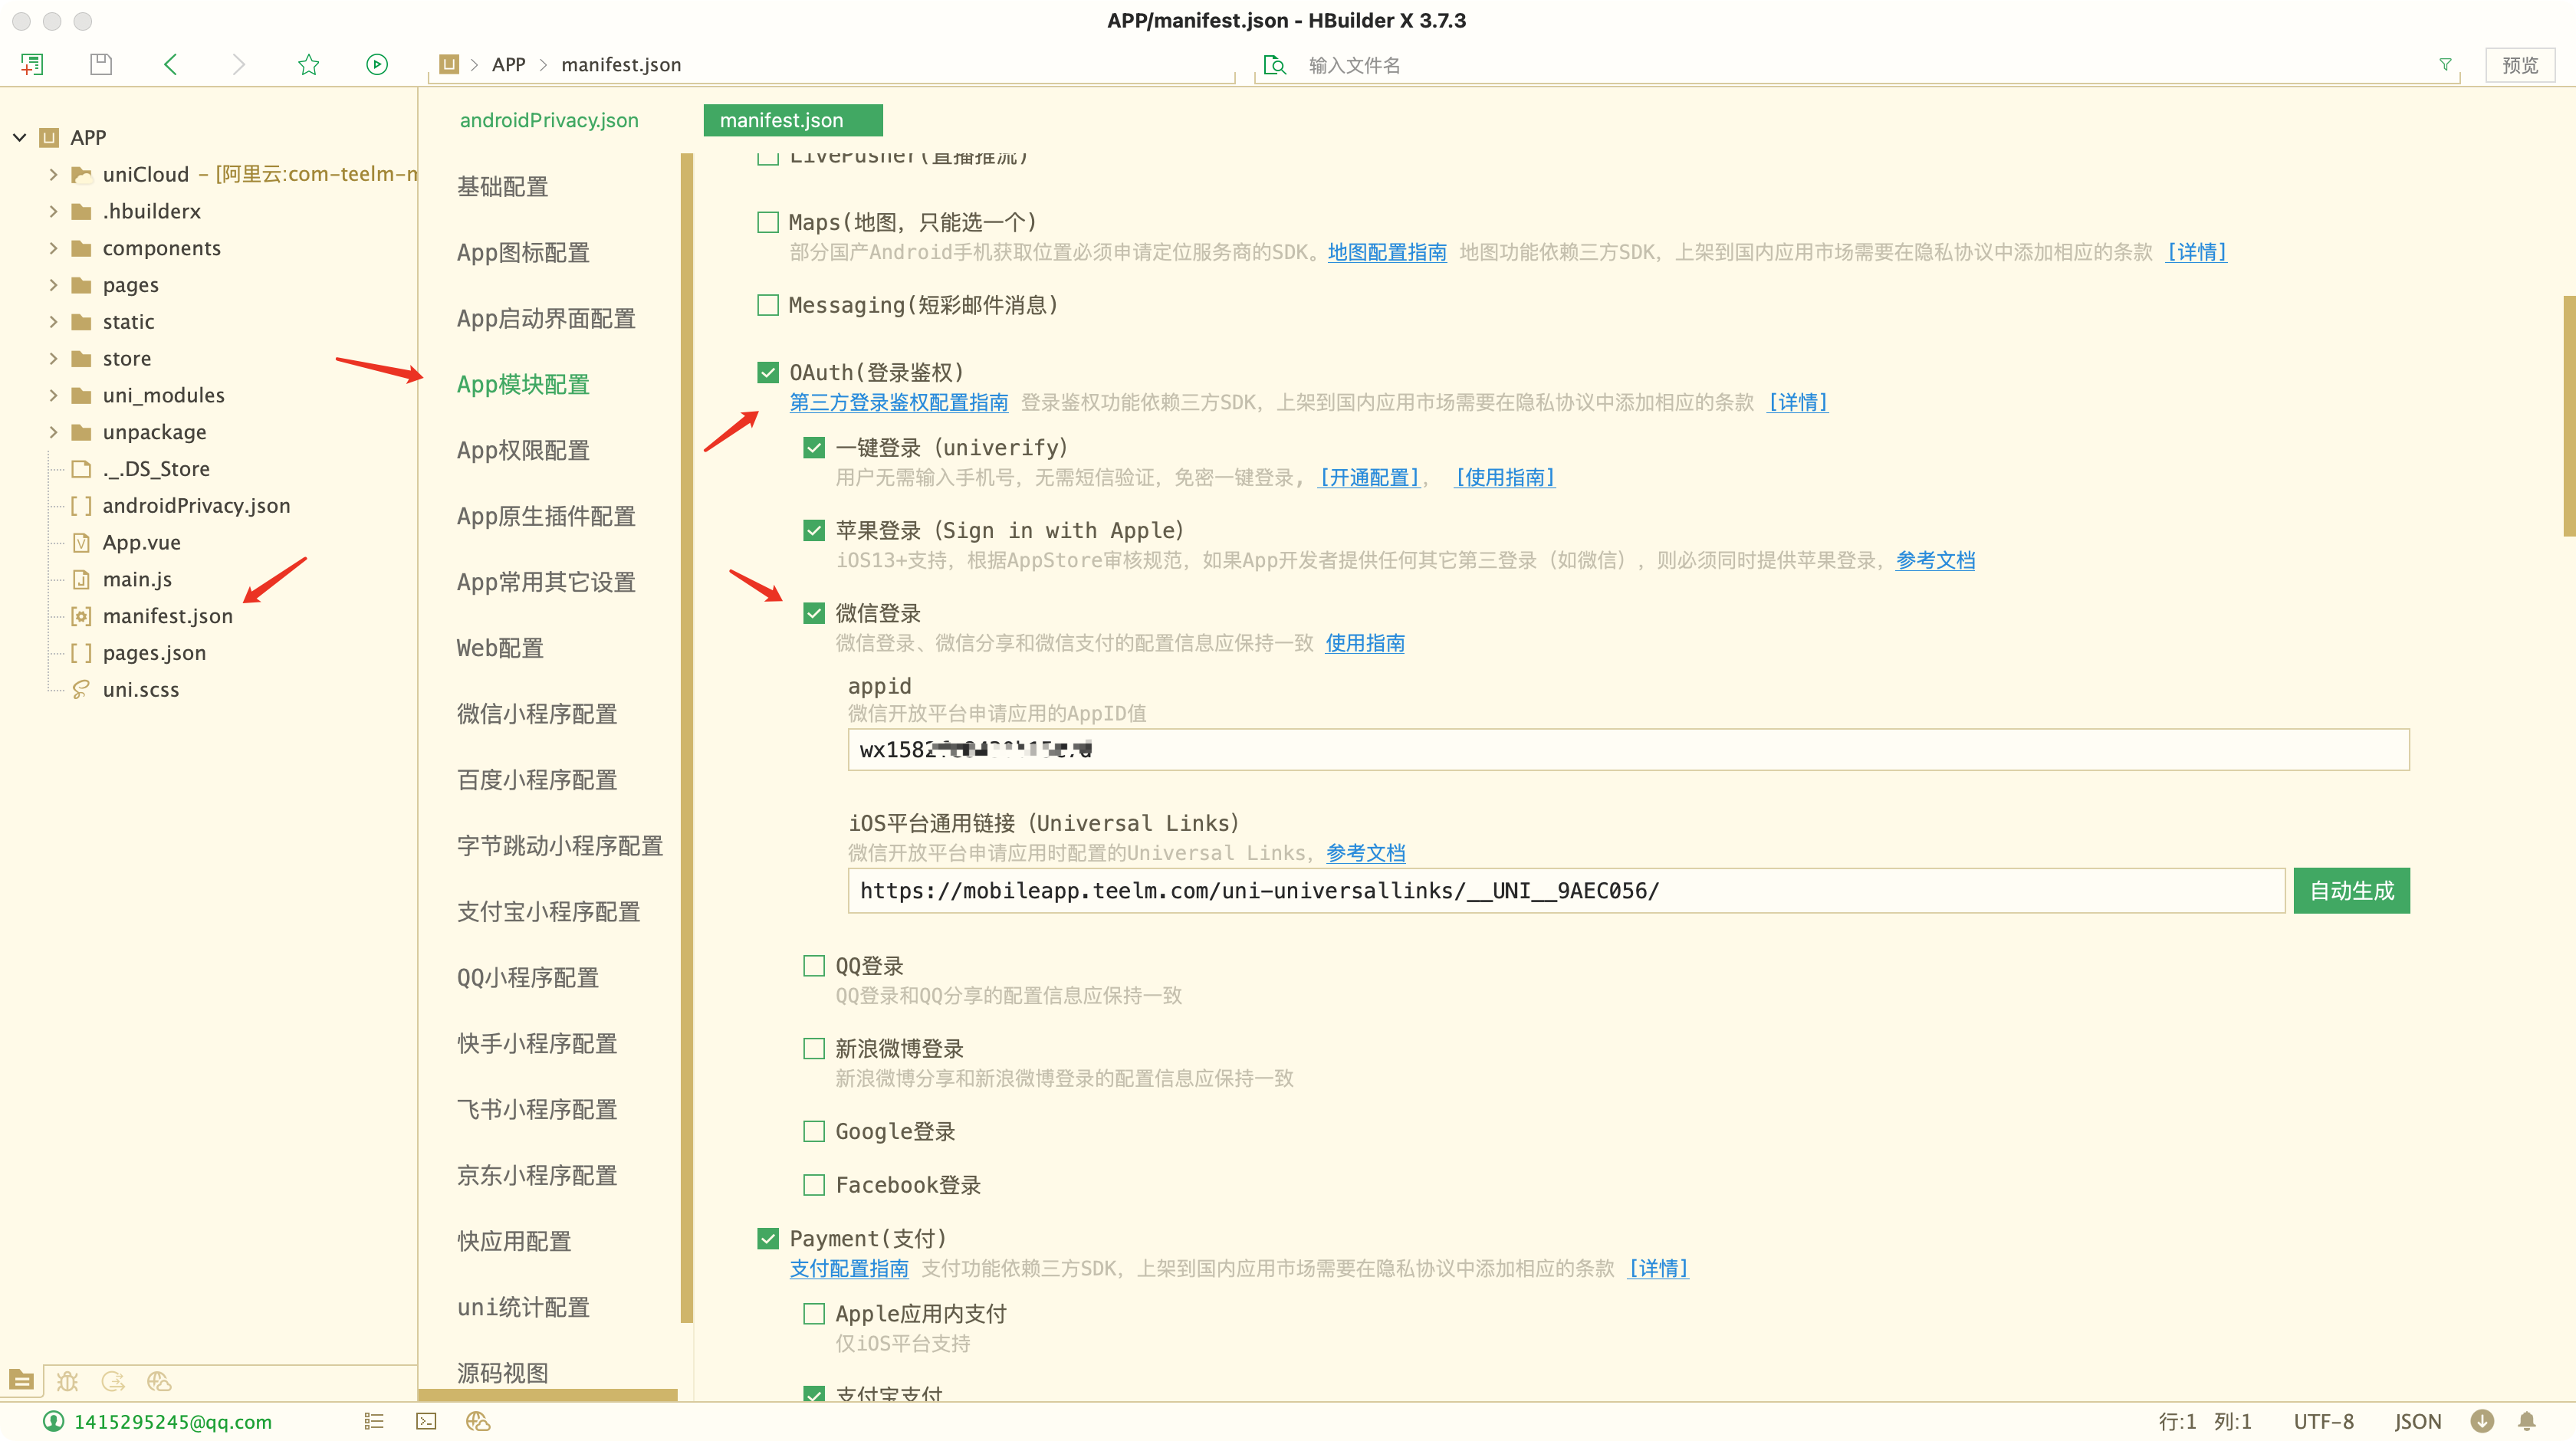Go forward with the right arrow icon
Image resolution: width=2576 pixels, height=1441 pixels.
[x=238, y=65]
